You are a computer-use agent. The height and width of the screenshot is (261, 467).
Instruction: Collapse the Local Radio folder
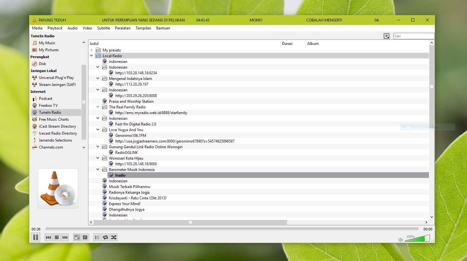pos(91,56)
